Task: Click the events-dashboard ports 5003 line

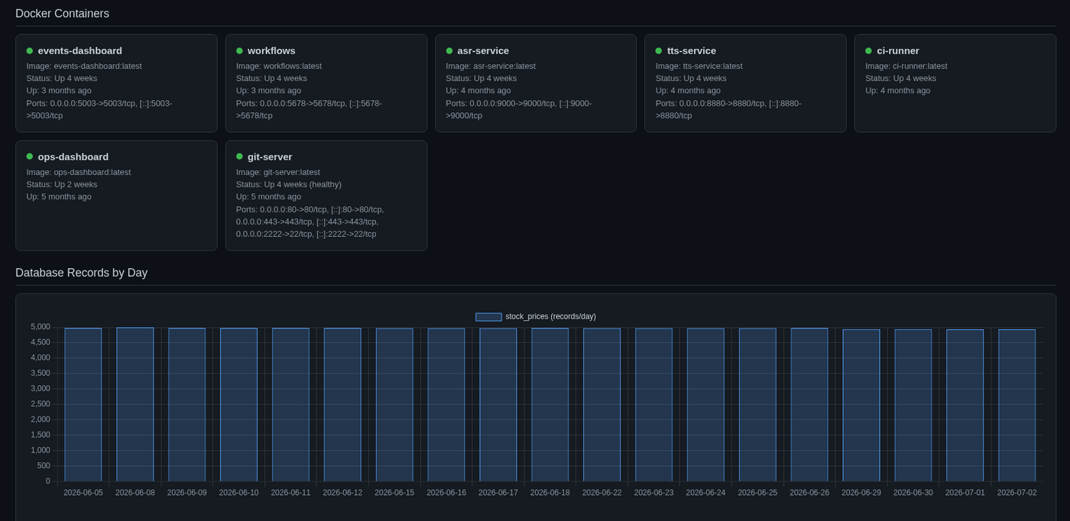Action: click(99, 109)
